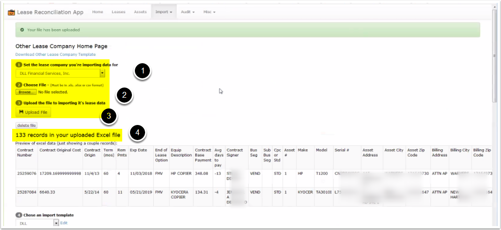Click the Exp Date column header
501x230 pixels.
coord(141,158)
